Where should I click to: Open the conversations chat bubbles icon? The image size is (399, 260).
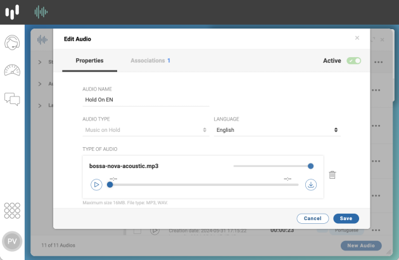(12, 99)
